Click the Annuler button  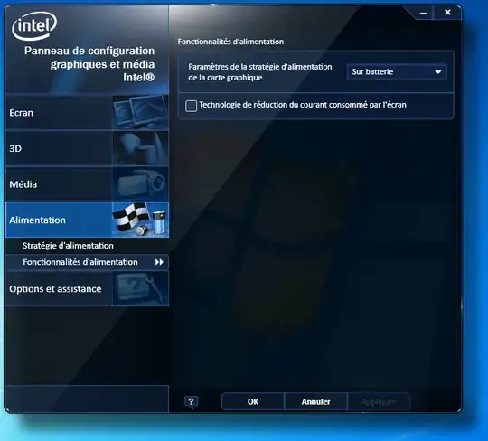pos(315,402)
